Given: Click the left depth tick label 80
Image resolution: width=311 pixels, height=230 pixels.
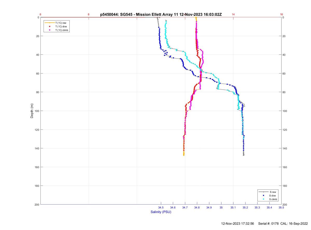Looking at the screenshot, I should (38, 92).
